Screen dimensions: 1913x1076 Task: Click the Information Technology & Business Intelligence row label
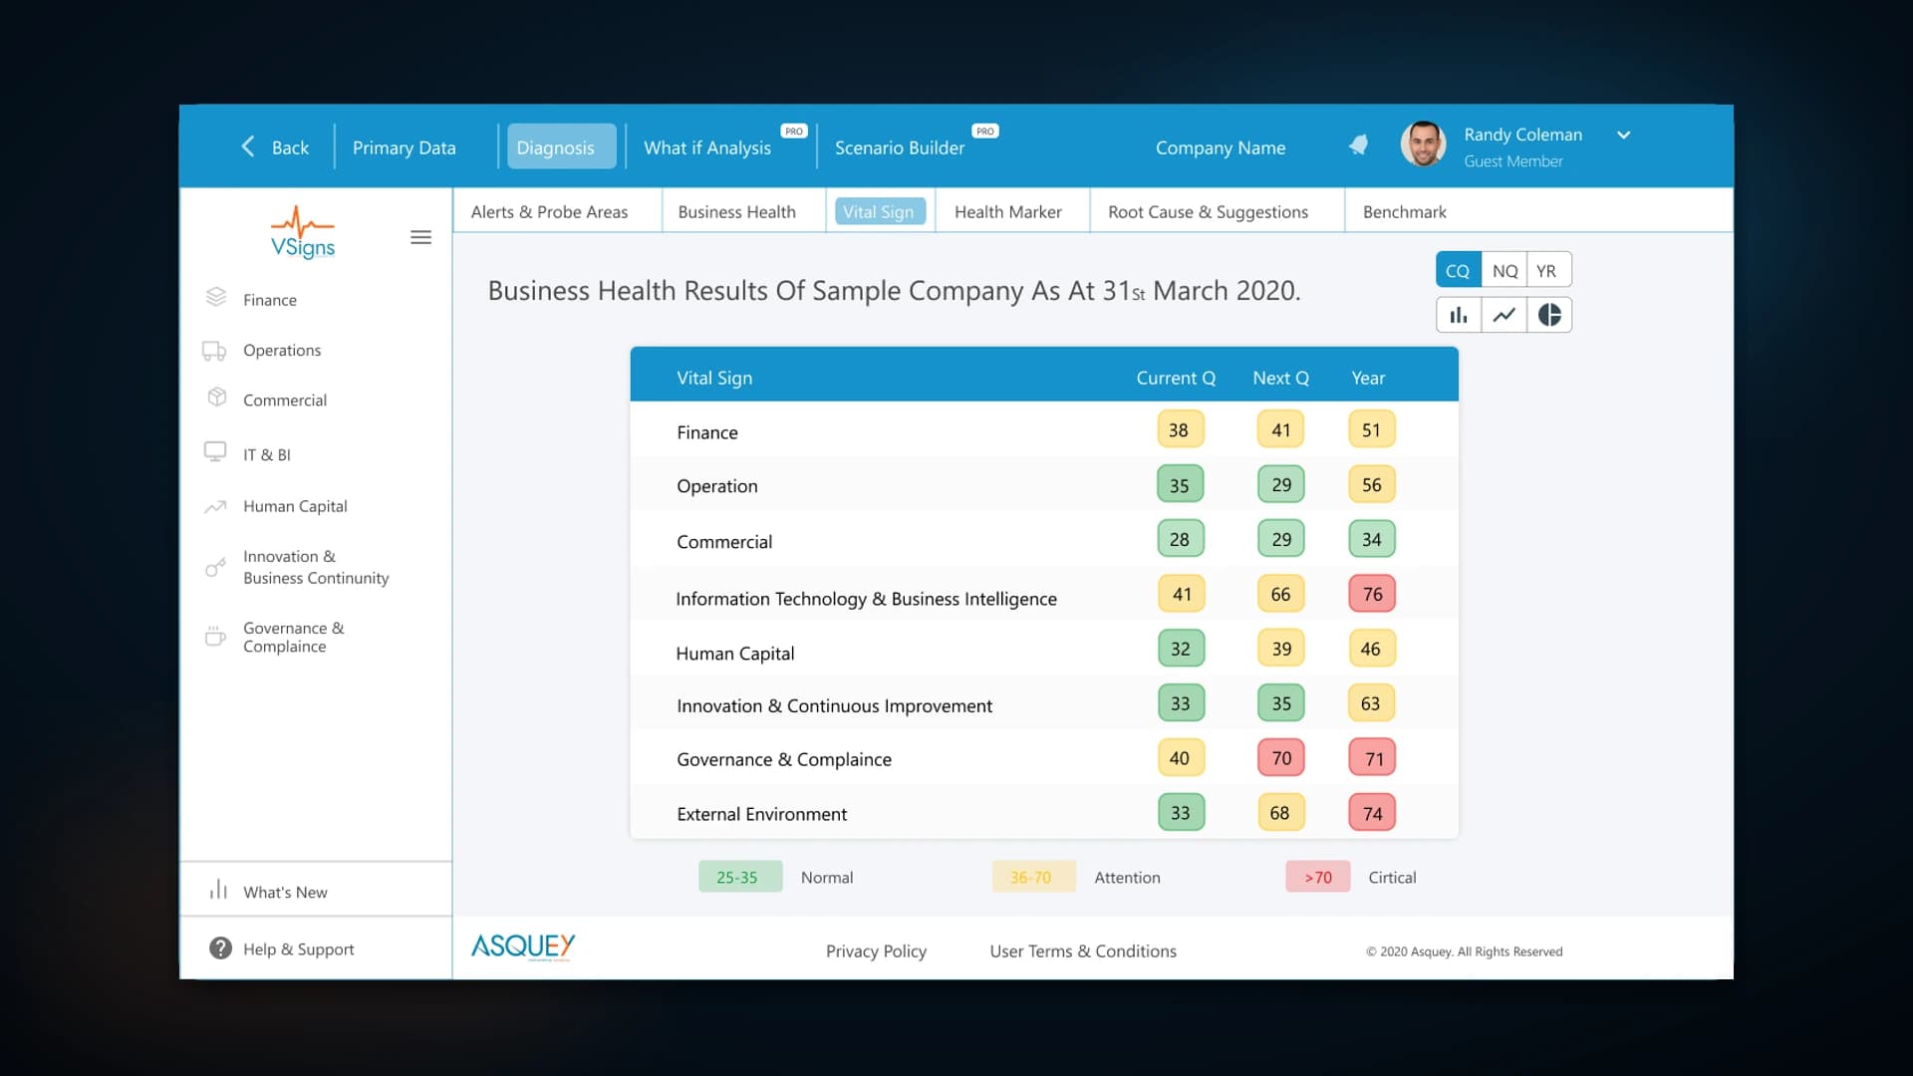(x=866, y=599)
